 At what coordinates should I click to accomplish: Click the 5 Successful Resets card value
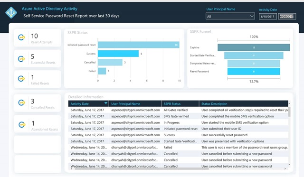tap(33, 56)
